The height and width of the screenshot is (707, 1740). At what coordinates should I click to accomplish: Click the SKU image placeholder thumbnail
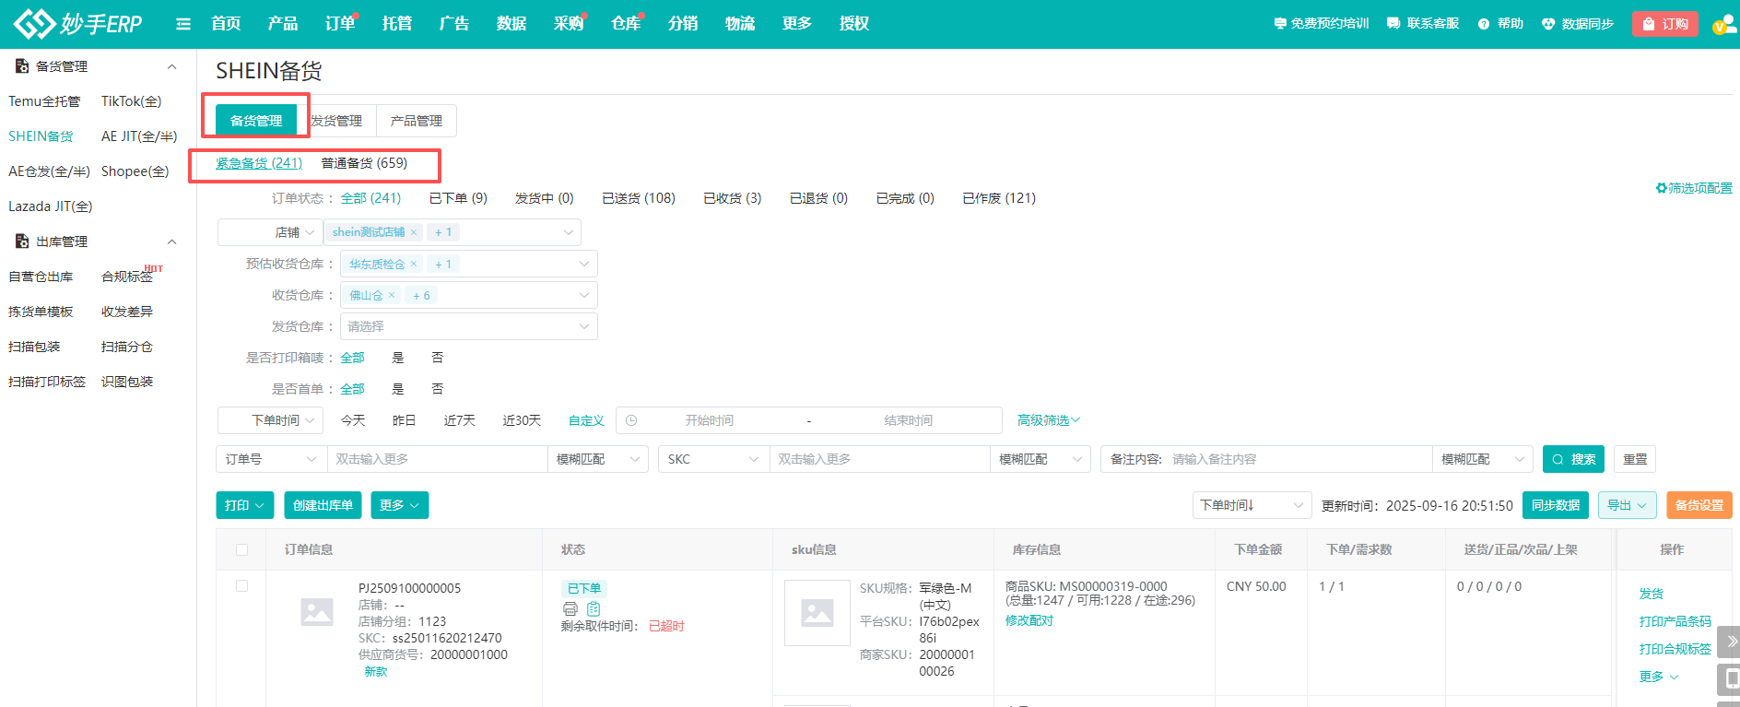pos(817,612)
